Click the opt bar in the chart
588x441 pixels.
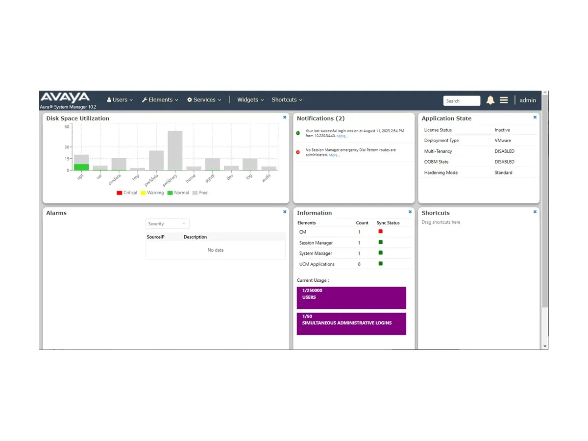[x=81, y=162]
